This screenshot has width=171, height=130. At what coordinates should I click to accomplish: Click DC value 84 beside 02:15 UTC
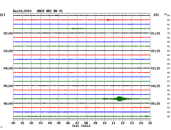click(168, 51)
